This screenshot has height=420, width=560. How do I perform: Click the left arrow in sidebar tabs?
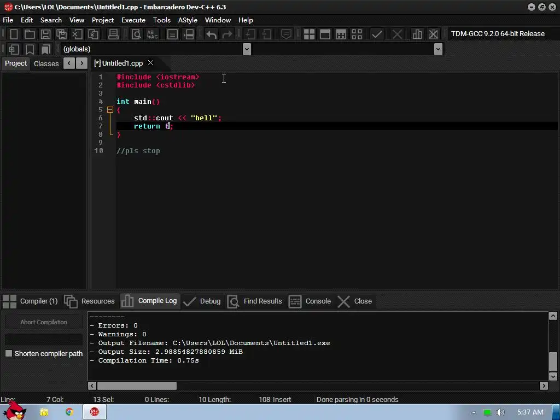point(69,63)
